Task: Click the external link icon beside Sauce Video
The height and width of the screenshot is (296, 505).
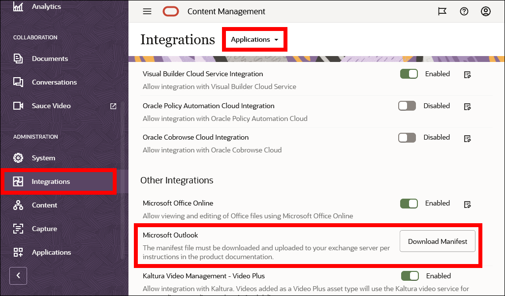Action: pos(113,106)
